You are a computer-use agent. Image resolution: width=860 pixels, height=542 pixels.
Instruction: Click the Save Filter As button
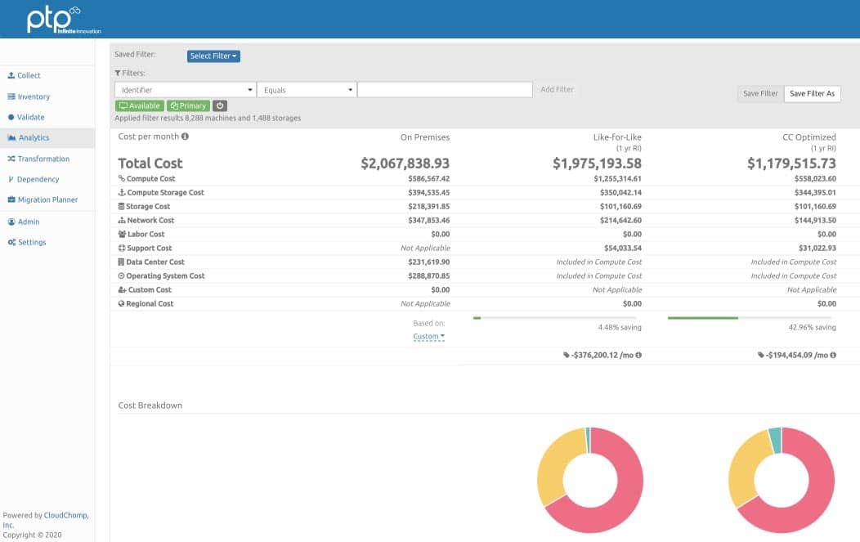(x=812, y=94)
